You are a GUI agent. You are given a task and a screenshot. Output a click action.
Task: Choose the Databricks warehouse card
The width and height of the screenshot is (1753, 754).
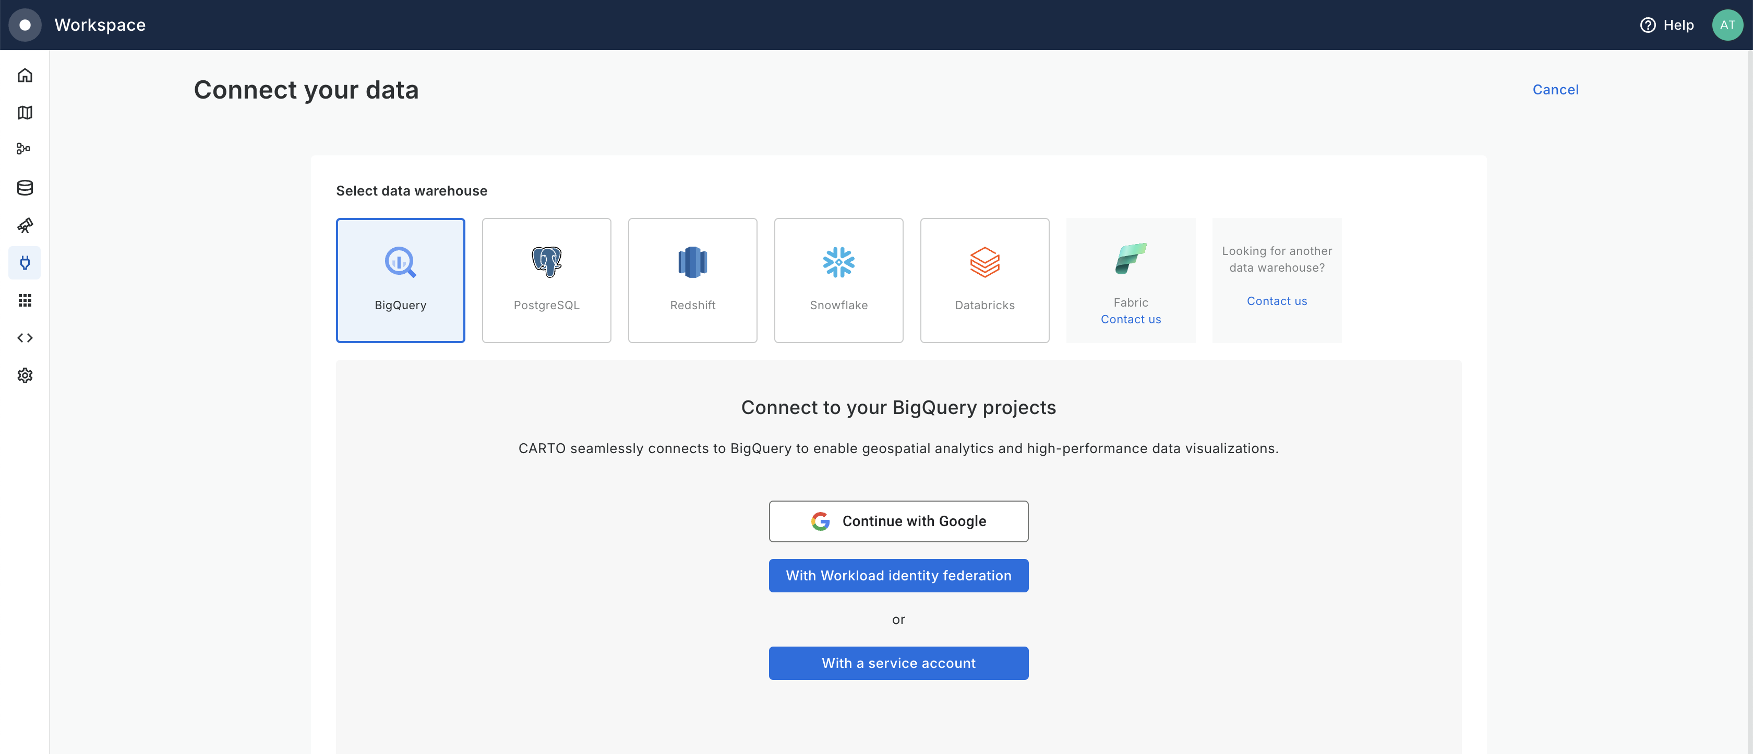(x=984, y=280)
